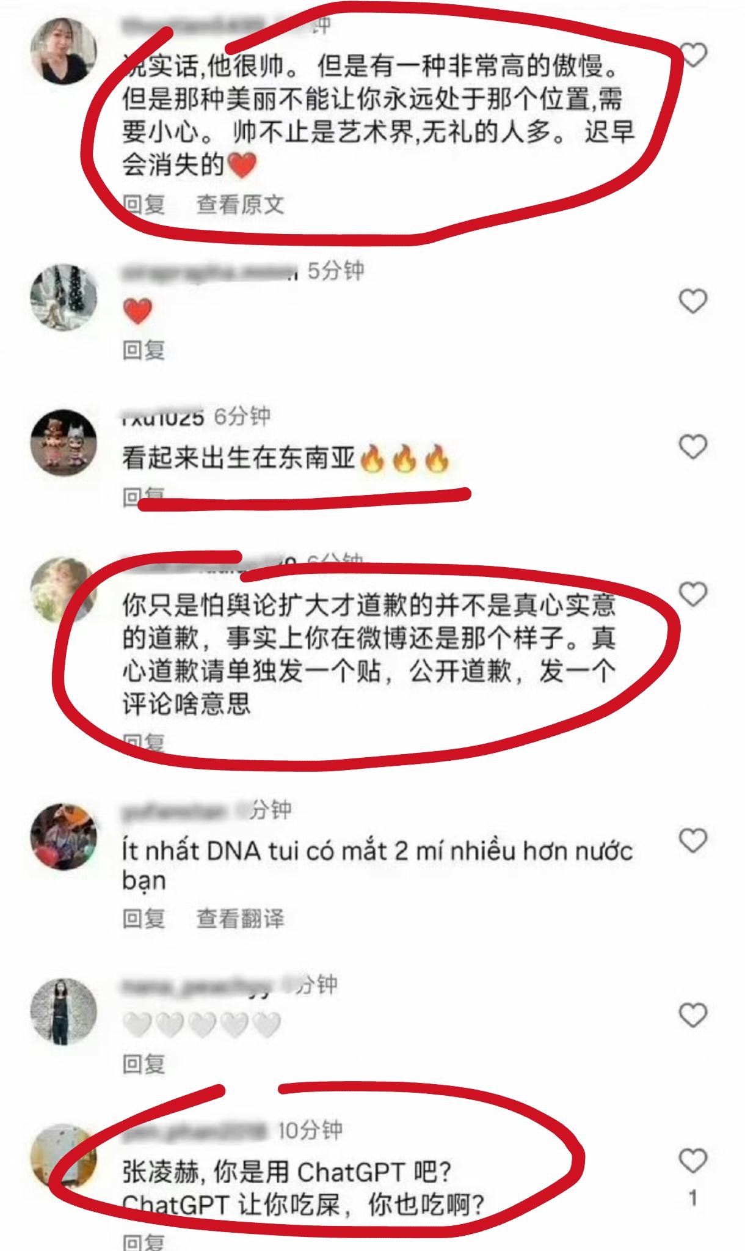Like the comment about insincere apology

(693, 594)
